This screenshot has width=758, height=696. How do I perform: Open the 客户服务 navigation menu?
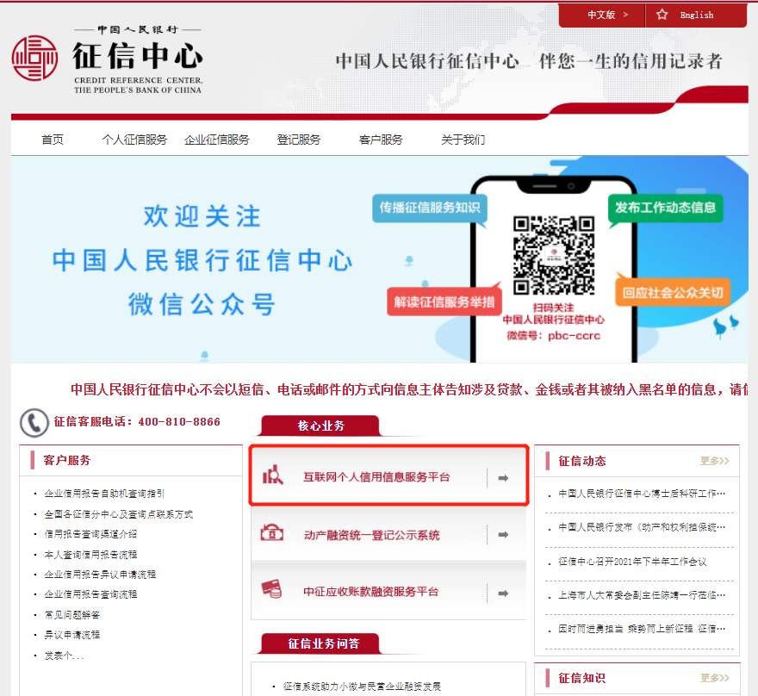tap(381, 140)
